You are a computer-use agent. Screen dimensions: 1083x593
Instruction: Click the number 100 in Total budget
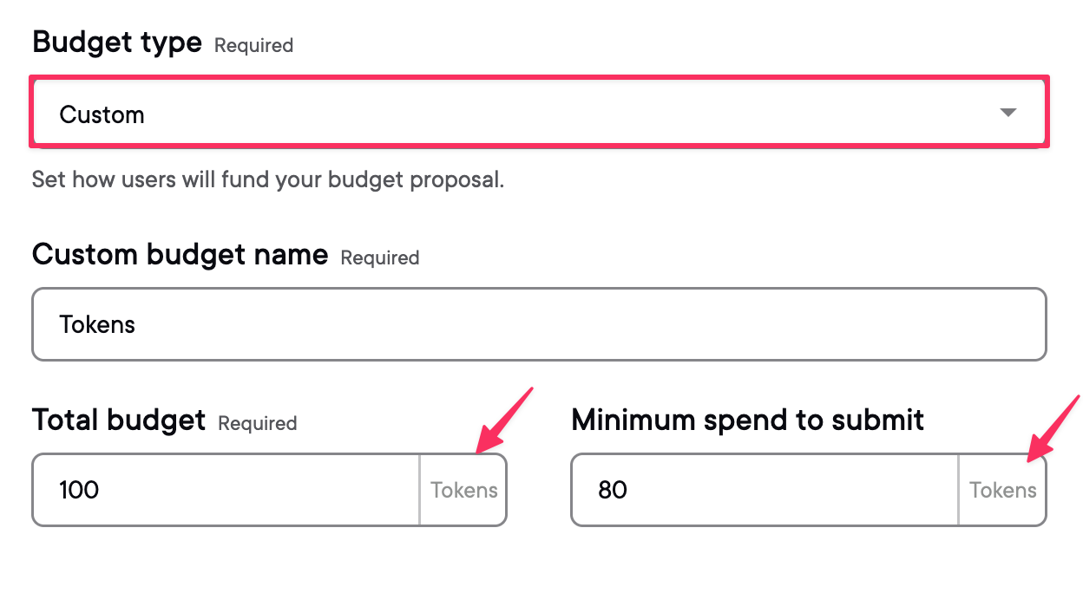(79, 490)
